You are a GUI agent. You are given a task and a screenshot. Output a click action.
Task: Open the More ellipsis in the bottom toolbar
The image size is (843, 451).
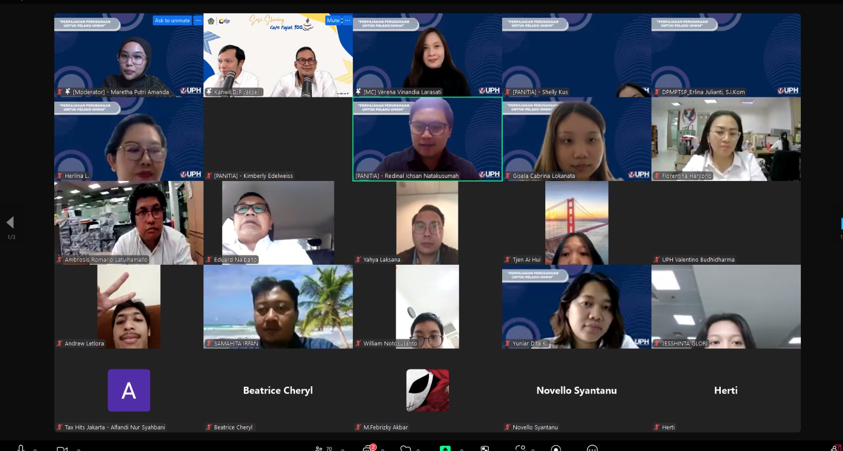(592, 448)
